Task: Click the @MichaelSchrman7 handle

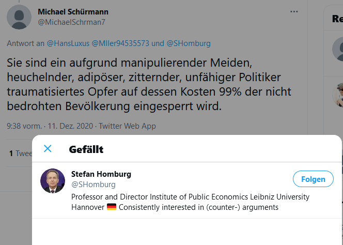Action: pyautogui.click(x=71, y=22)
